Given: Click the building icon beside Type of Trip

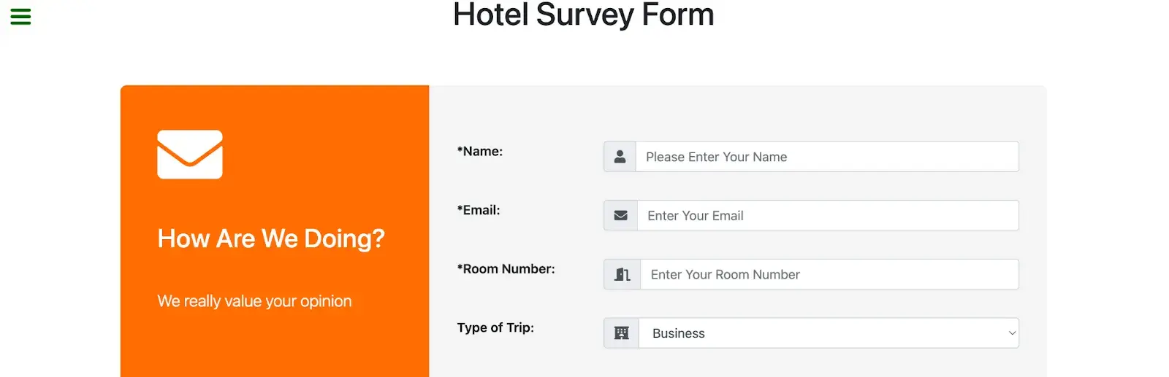Looking at the screenshot, I should (x=621, y=333).
